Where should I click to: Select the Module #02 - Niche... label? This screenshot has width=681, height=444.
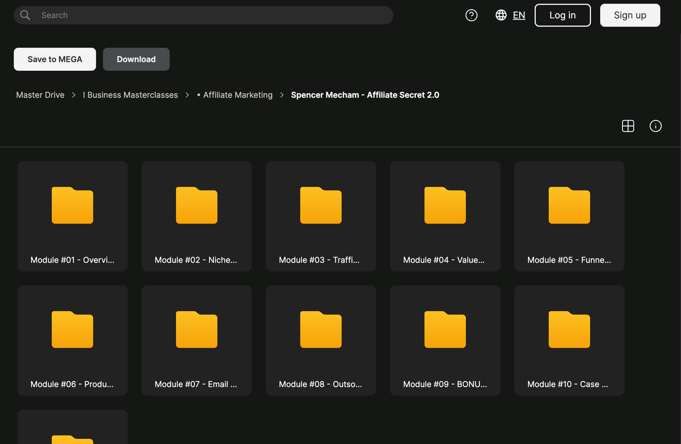[x=196, y=260]
